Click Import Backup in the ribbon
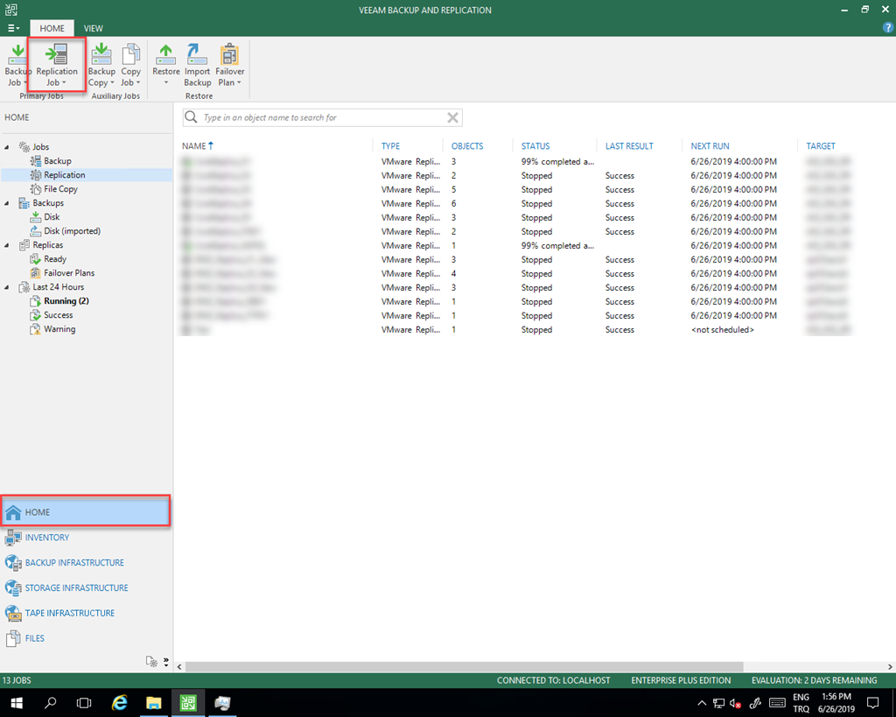Viewport: 896px width, 717px height. [197, 65]
